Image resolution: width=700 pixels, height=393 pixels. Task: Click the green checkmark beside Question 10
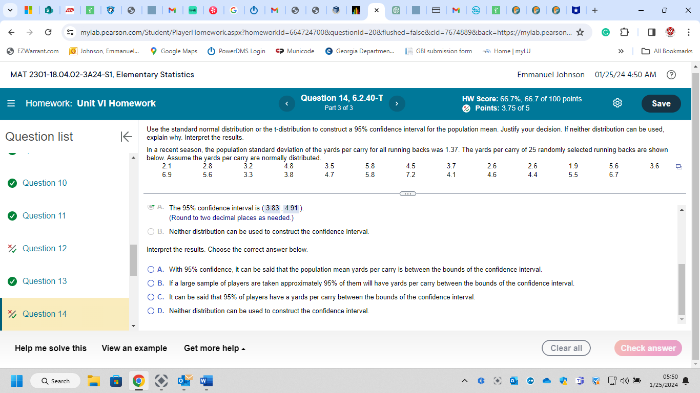pos(12,183)
